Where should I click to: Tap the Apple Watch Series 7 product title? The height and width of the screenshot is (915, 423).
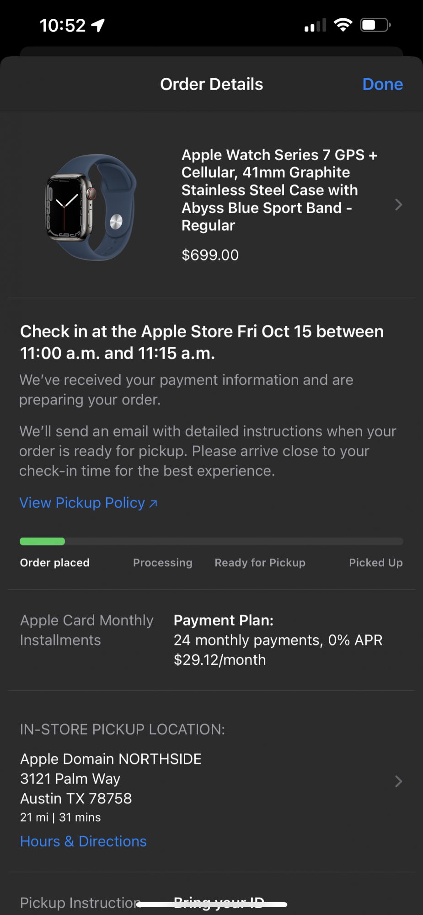[279, 190]
